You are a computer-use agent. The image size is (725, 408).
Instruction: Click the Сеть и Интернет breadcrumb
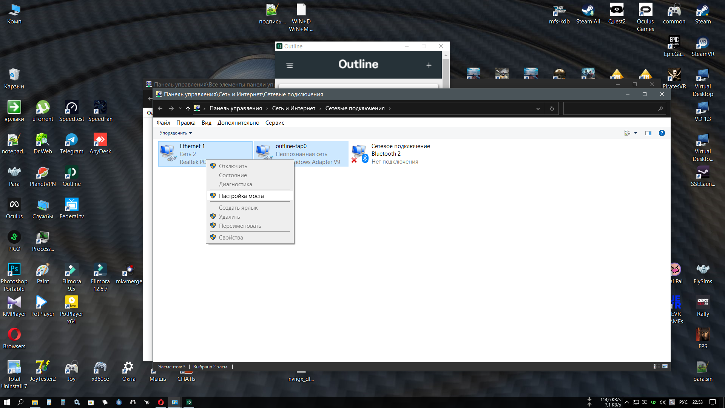tap(293, 108)
